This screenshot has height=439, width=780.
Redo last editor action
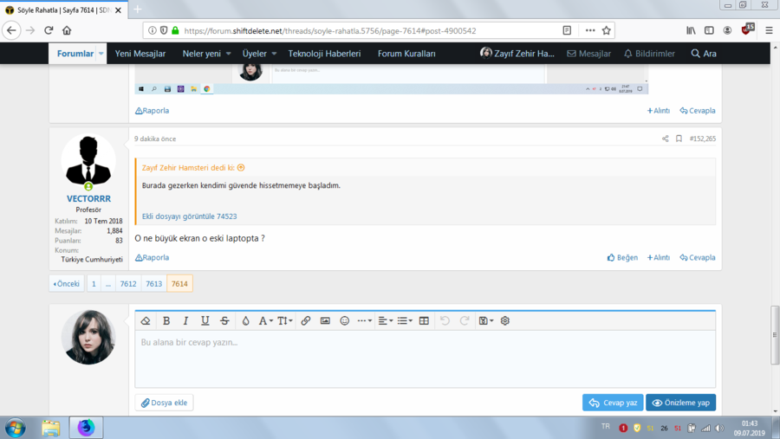tap(465, 320)
